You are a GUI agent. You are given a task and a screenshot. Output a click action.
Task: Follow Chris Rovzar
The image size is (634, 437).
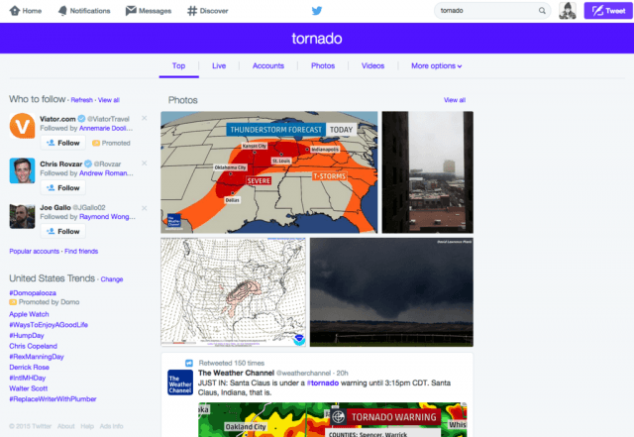tap(63, 187)
